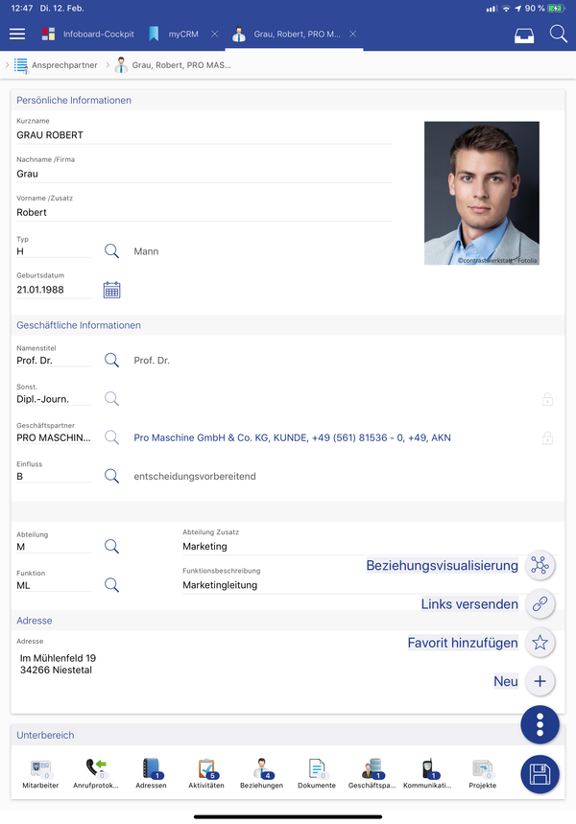Open Anrufprotokoll call log icon
Viewport: 576px width, 824px height.
(96, 772)
